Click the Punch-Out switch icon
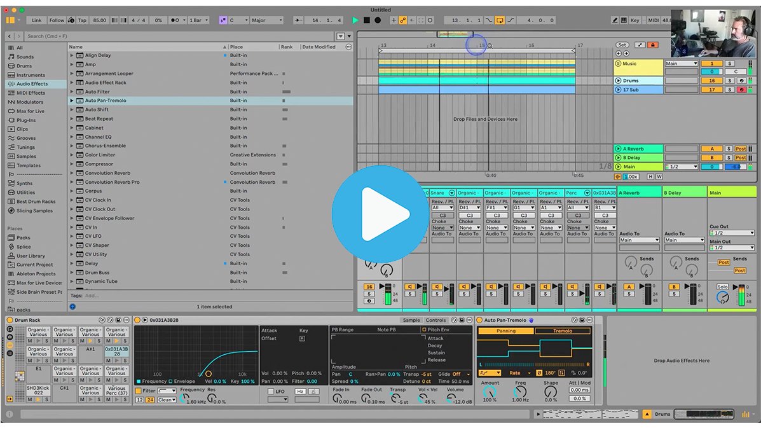 510,20
